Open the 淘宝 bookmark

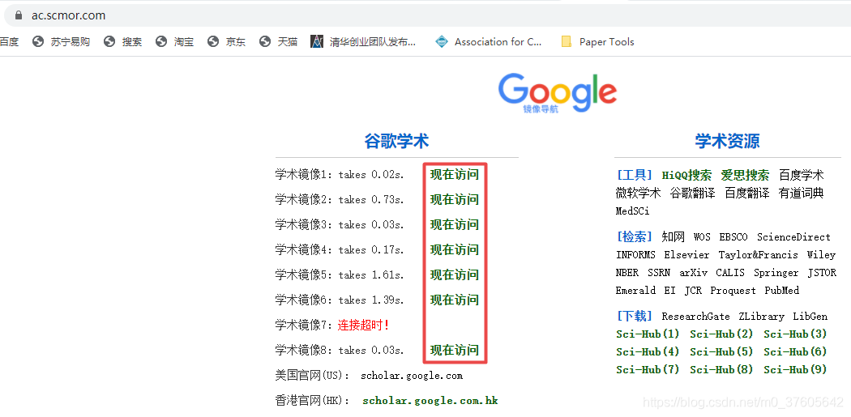tap(174, 42)
